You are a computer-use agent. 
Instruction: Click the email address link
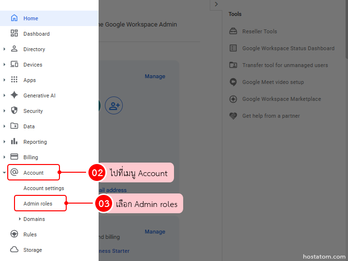pos(113,190)
